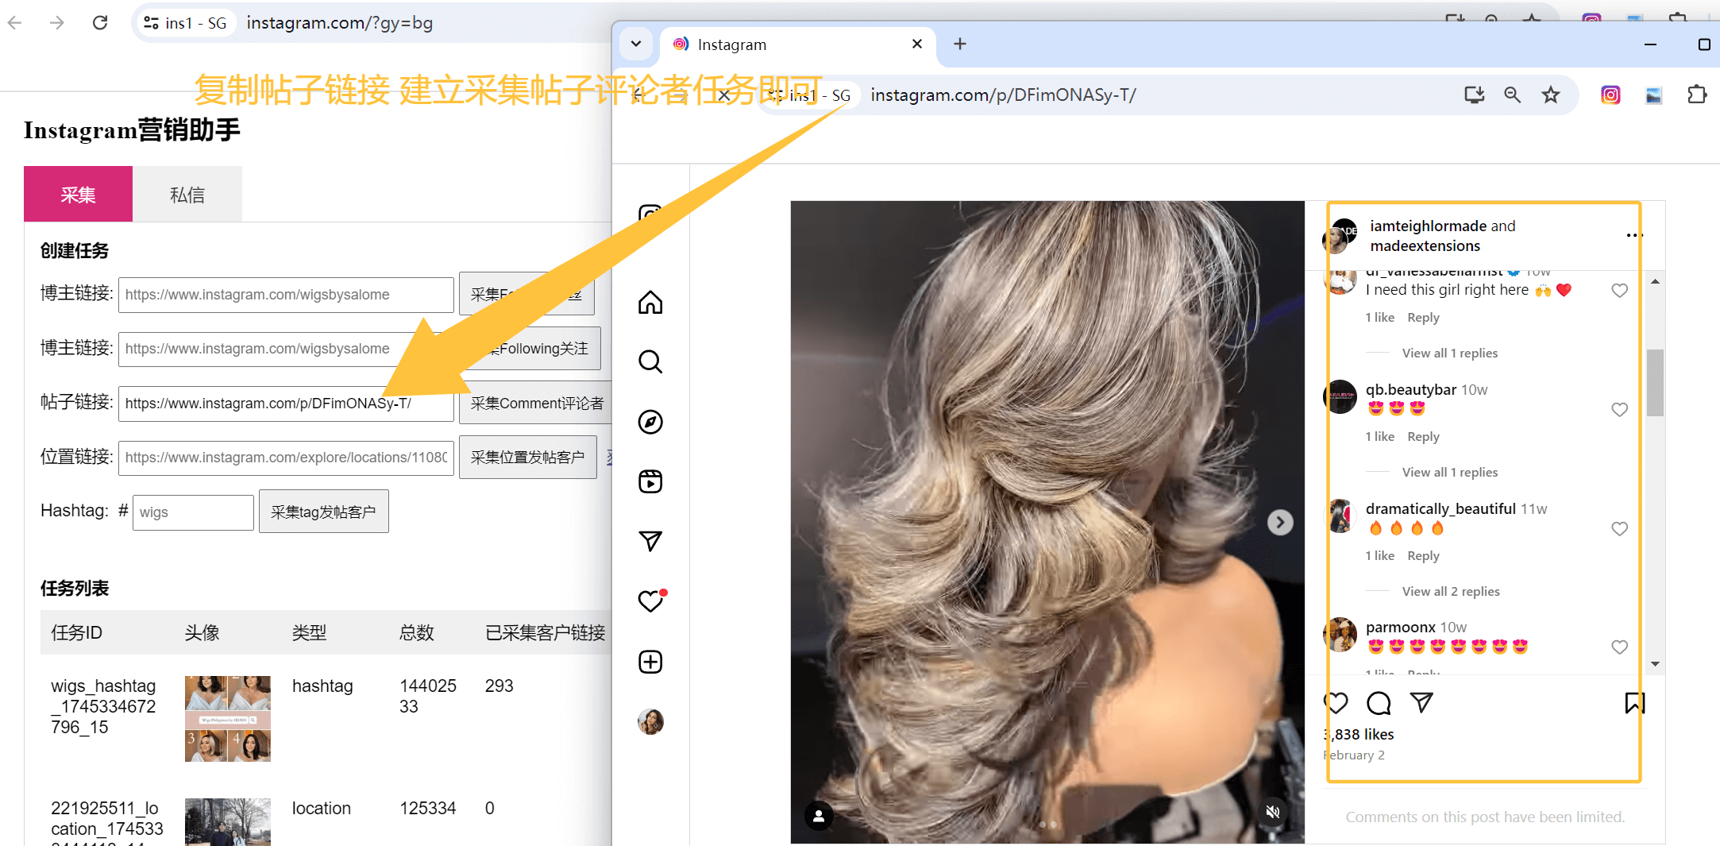This screenshot has height=846, width=1720.
Task: Click rear window address bar URL
Action: tap(340, 23)
